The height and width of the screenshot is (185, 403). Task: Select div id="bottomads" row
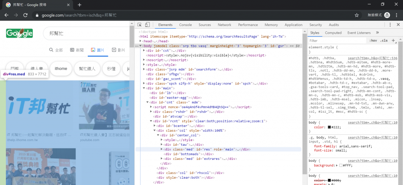(189, 154)
